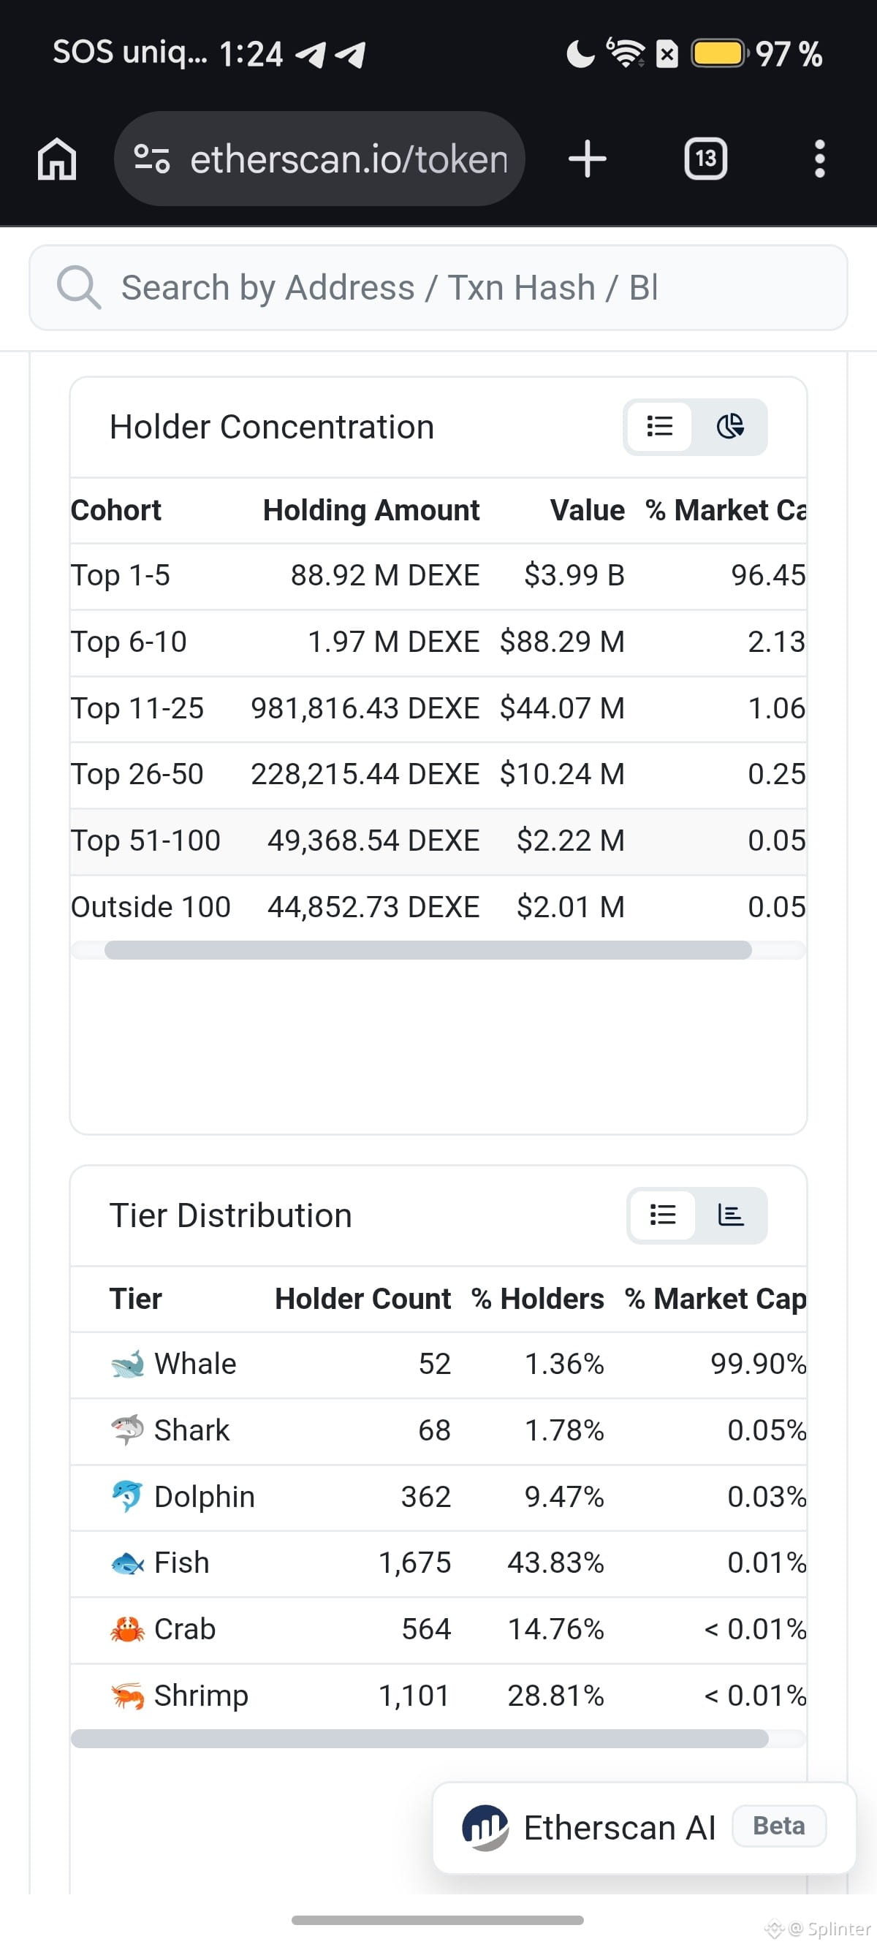This screenshot has width=877, height=1947.
Task: Tap the Shrimp tier emoji icon
Action: point(127,1696)
